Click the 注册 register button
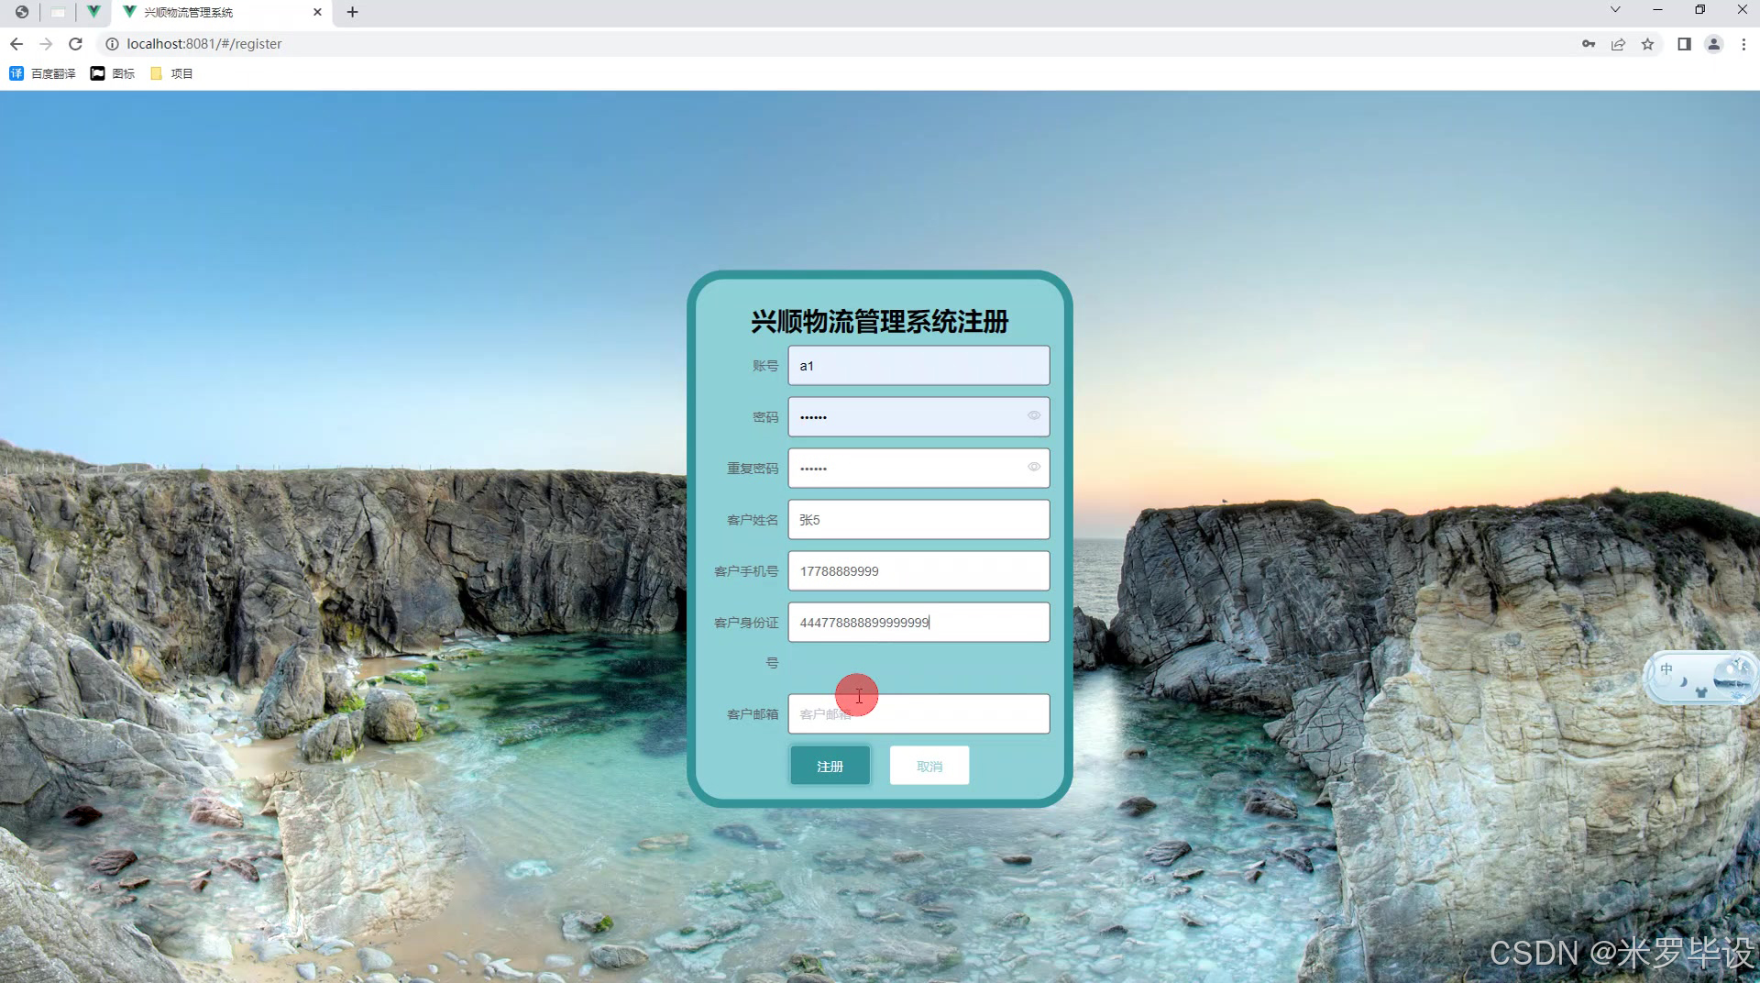 tap(830, 766)
